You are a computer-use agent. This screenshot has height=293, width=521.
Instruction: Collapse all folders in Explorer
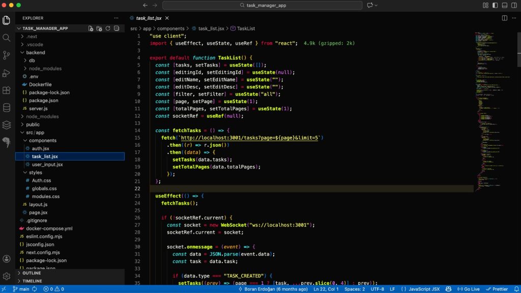coord(117,28)
